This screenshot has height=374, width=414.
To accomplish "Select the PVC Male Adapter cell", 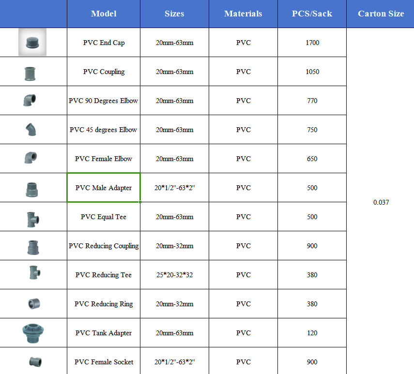I will coord(104,188).
